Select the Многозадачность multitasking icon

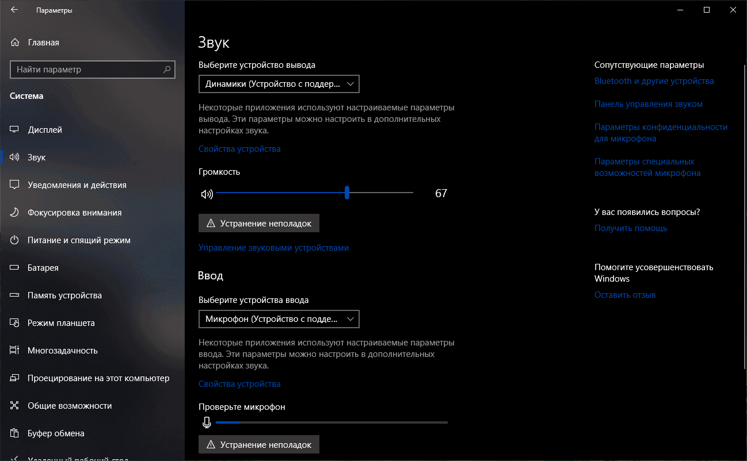click(x=14, y=350)
